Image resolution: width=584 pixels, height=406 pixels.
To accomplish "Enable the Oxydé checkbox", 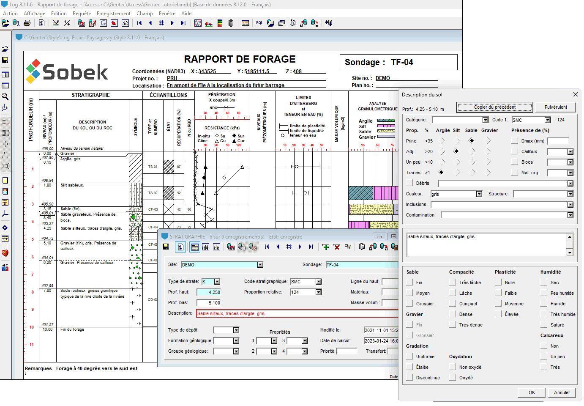I will pos(453,378).
